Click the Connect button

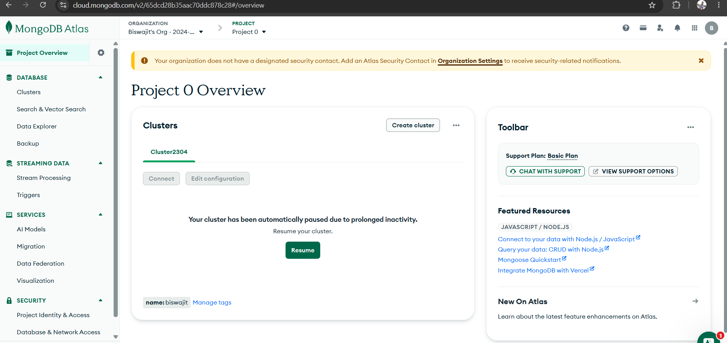[161, 179]
